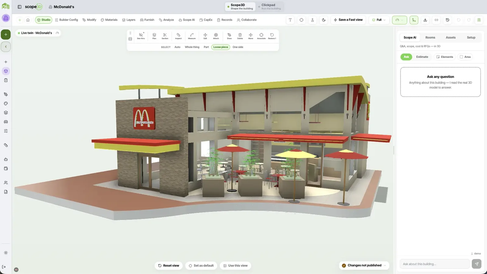Select the Attach tool

click(216, 36)
